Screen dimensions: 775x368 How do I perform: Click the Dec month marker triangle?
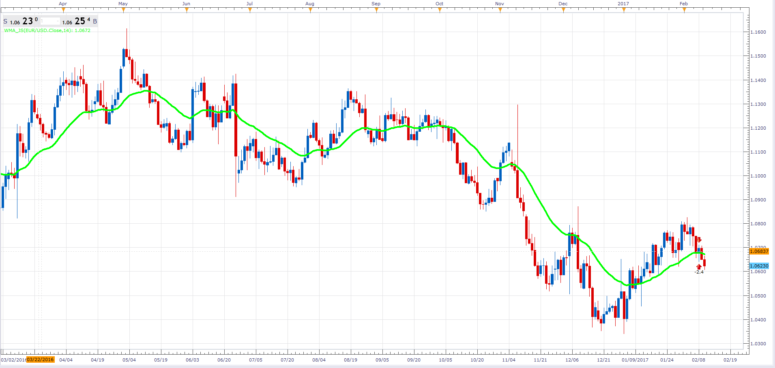click(563, 10)
